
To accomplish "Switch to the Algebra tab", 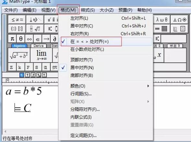I will tap(19, 46).
